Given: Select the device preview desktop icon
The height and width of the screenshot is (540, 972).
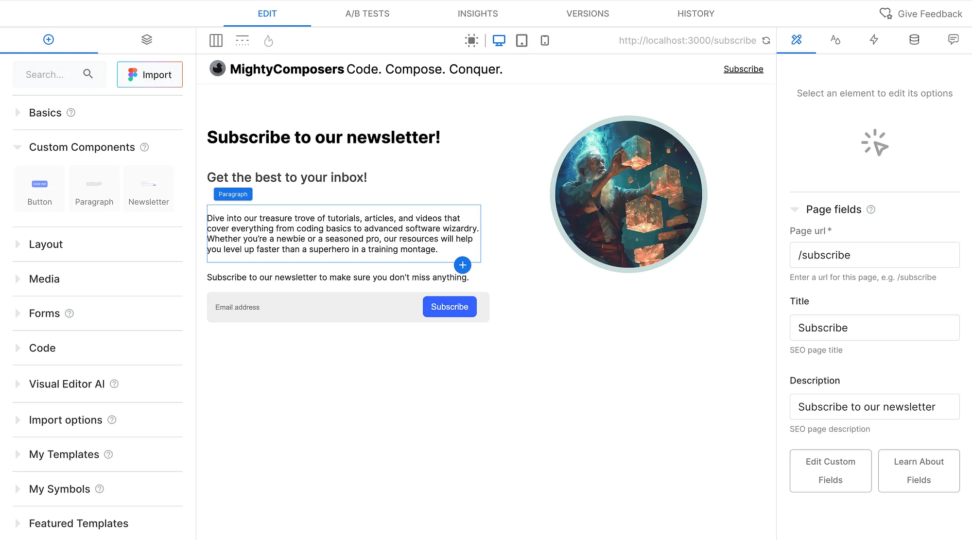Looking at the screenshot, I should coord(499,40).
